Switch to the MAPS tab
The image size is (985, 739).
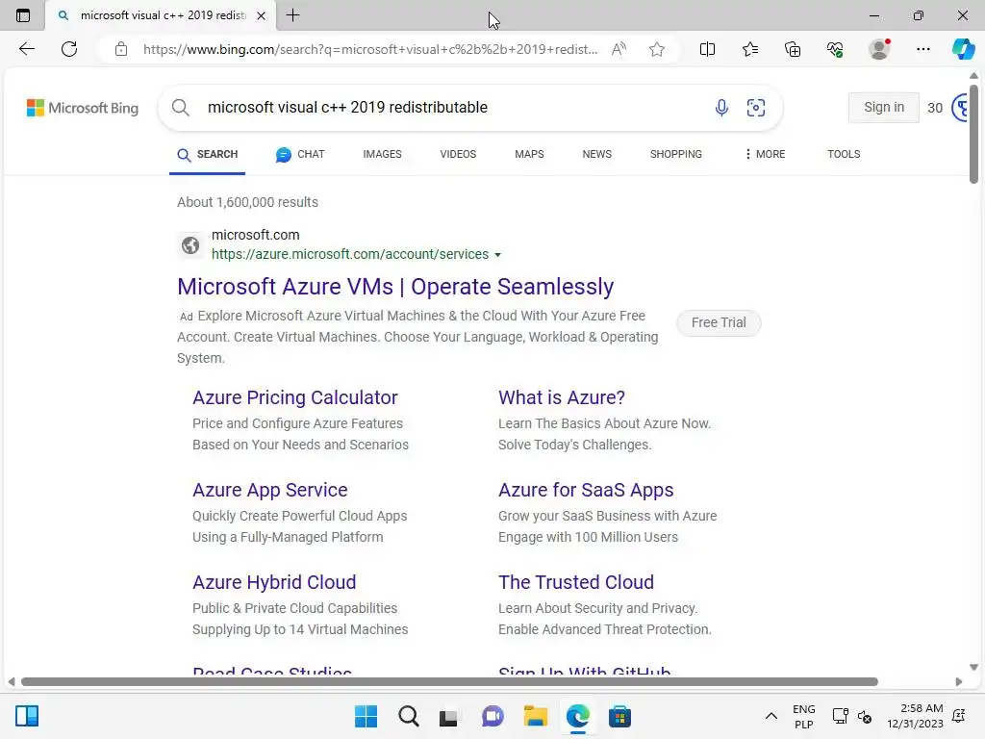529,154
